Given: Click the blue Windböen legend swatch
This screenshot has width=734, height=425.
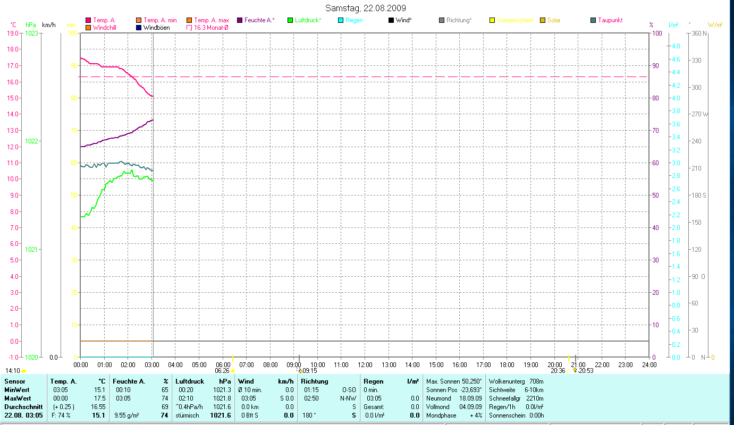Looking at the screenshot, I should click(x=139, y=27).
